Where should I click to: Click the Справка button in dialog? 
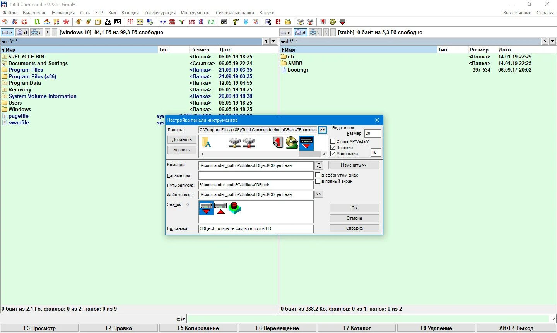[354, 228]
